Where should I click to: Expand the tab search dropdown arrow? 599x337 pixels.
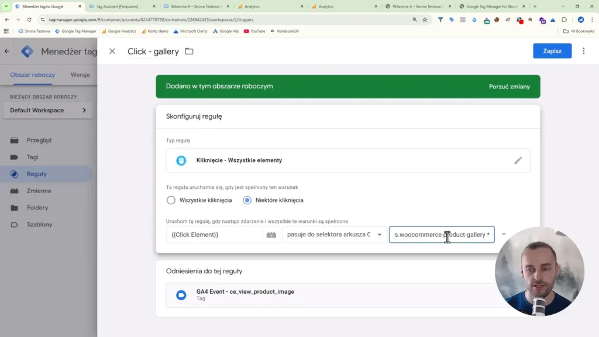coord(6,6)
